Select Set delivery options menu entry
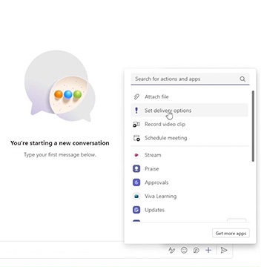The width and height of the screenshot is (267, 267). (189, 111)
